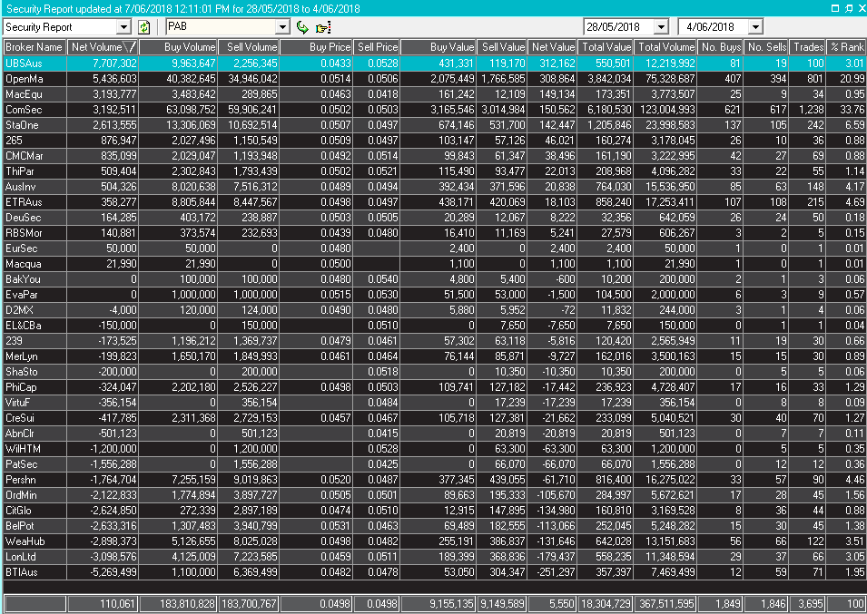Pin the Security Report window
Viewport: 867px width, 614px height.
tap(848, 8)
